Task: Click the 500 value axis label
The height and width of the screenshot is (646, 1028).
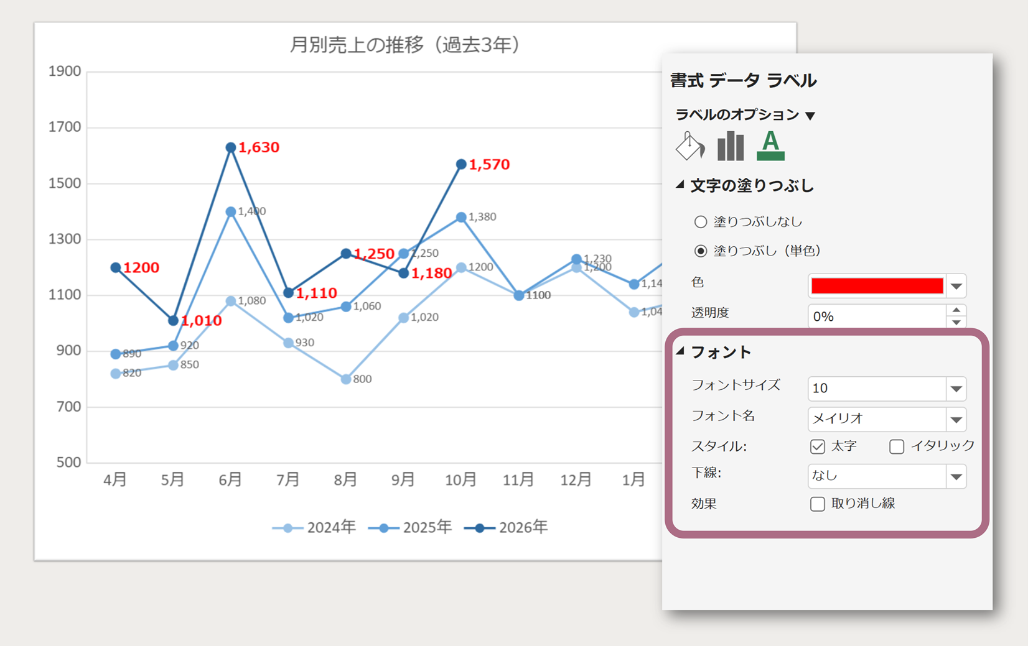Action: (68, 462)
